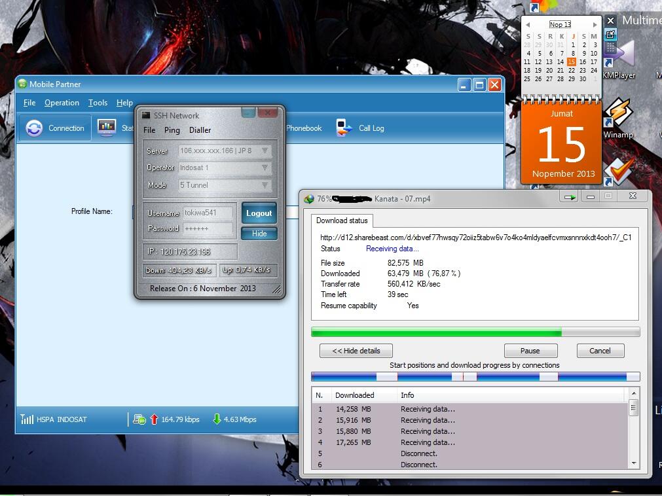Click the Hide details button

coord(356,351)
